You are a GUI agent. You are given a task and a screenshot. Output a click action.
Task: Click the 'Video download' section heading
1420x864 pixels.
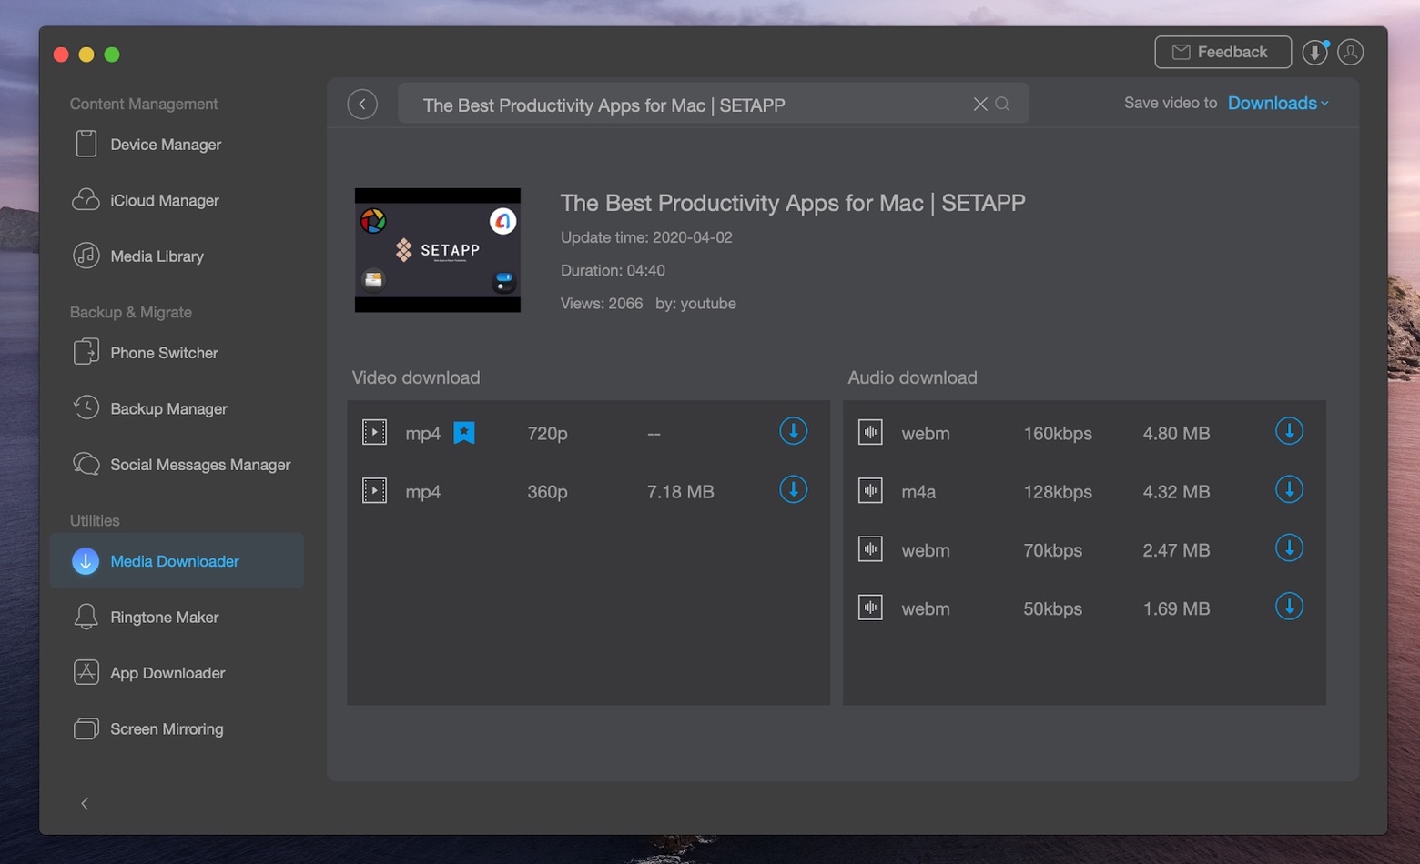tap(416, 377)
